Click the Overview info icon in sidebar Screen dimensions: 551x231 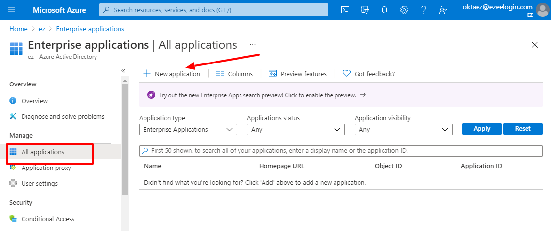click(13, 101)
